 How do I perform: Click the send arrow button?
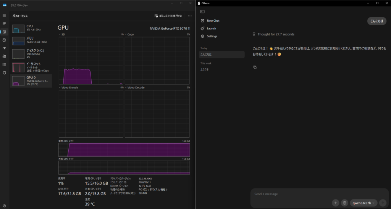point(382,203)
